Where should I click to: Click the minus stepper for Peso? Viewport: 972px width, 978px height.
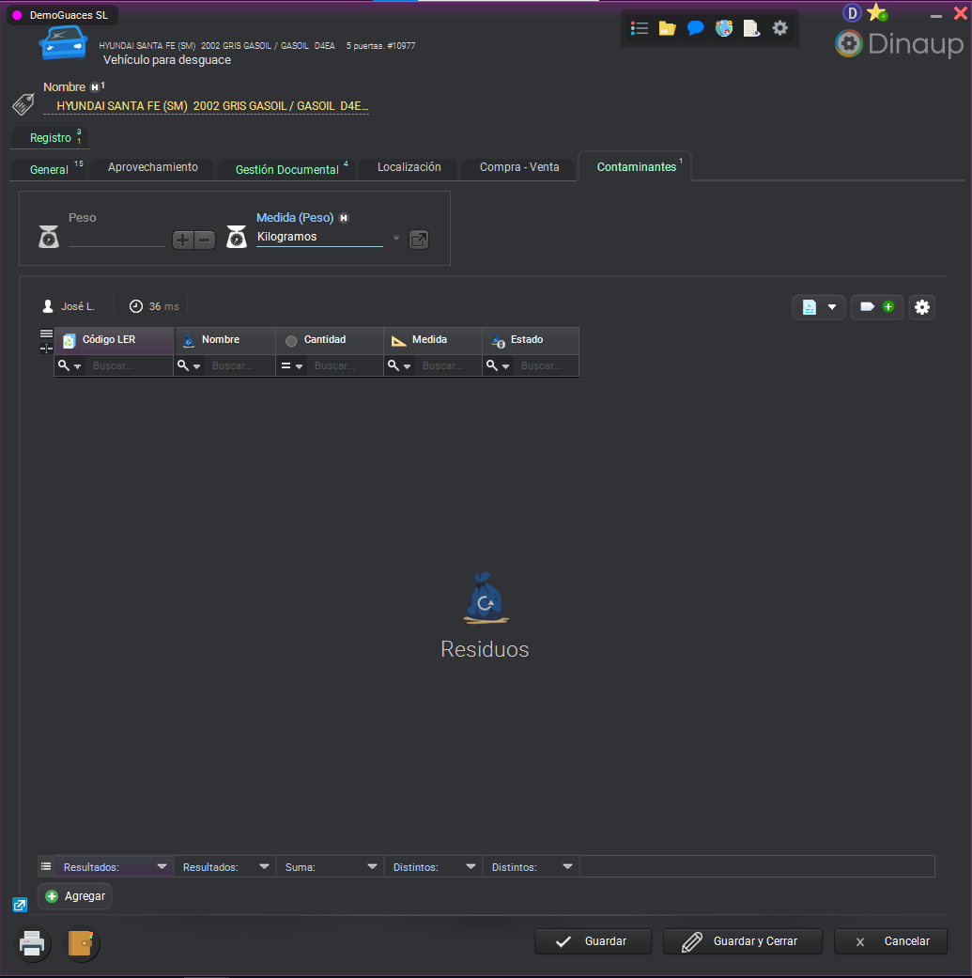tap(204, 240)
